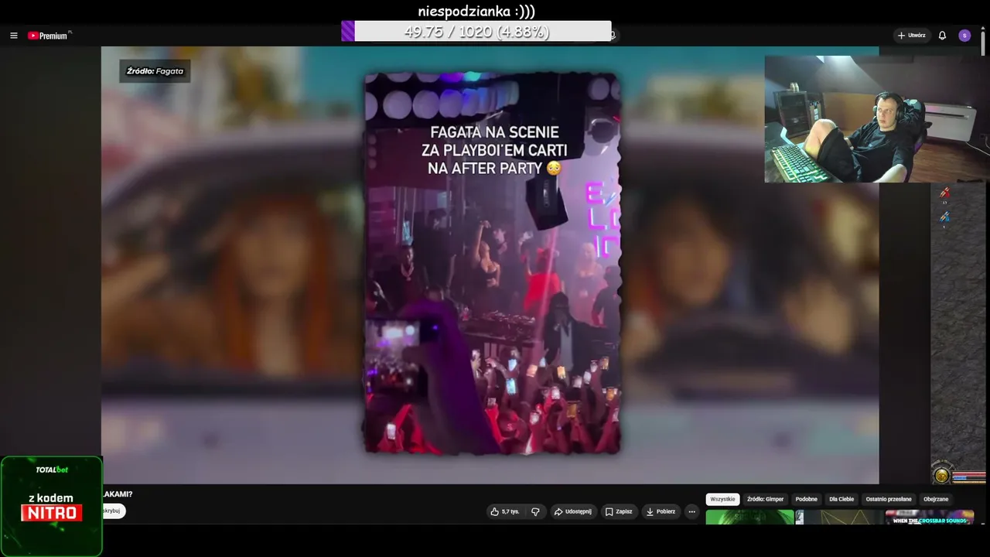Screen dimensions: 990x557
Task: Click the red sword icon in game strip
Action: click(x=944, y=193)
